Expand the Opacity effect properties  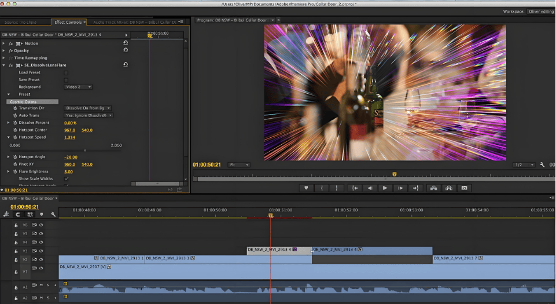click(4, 51)
